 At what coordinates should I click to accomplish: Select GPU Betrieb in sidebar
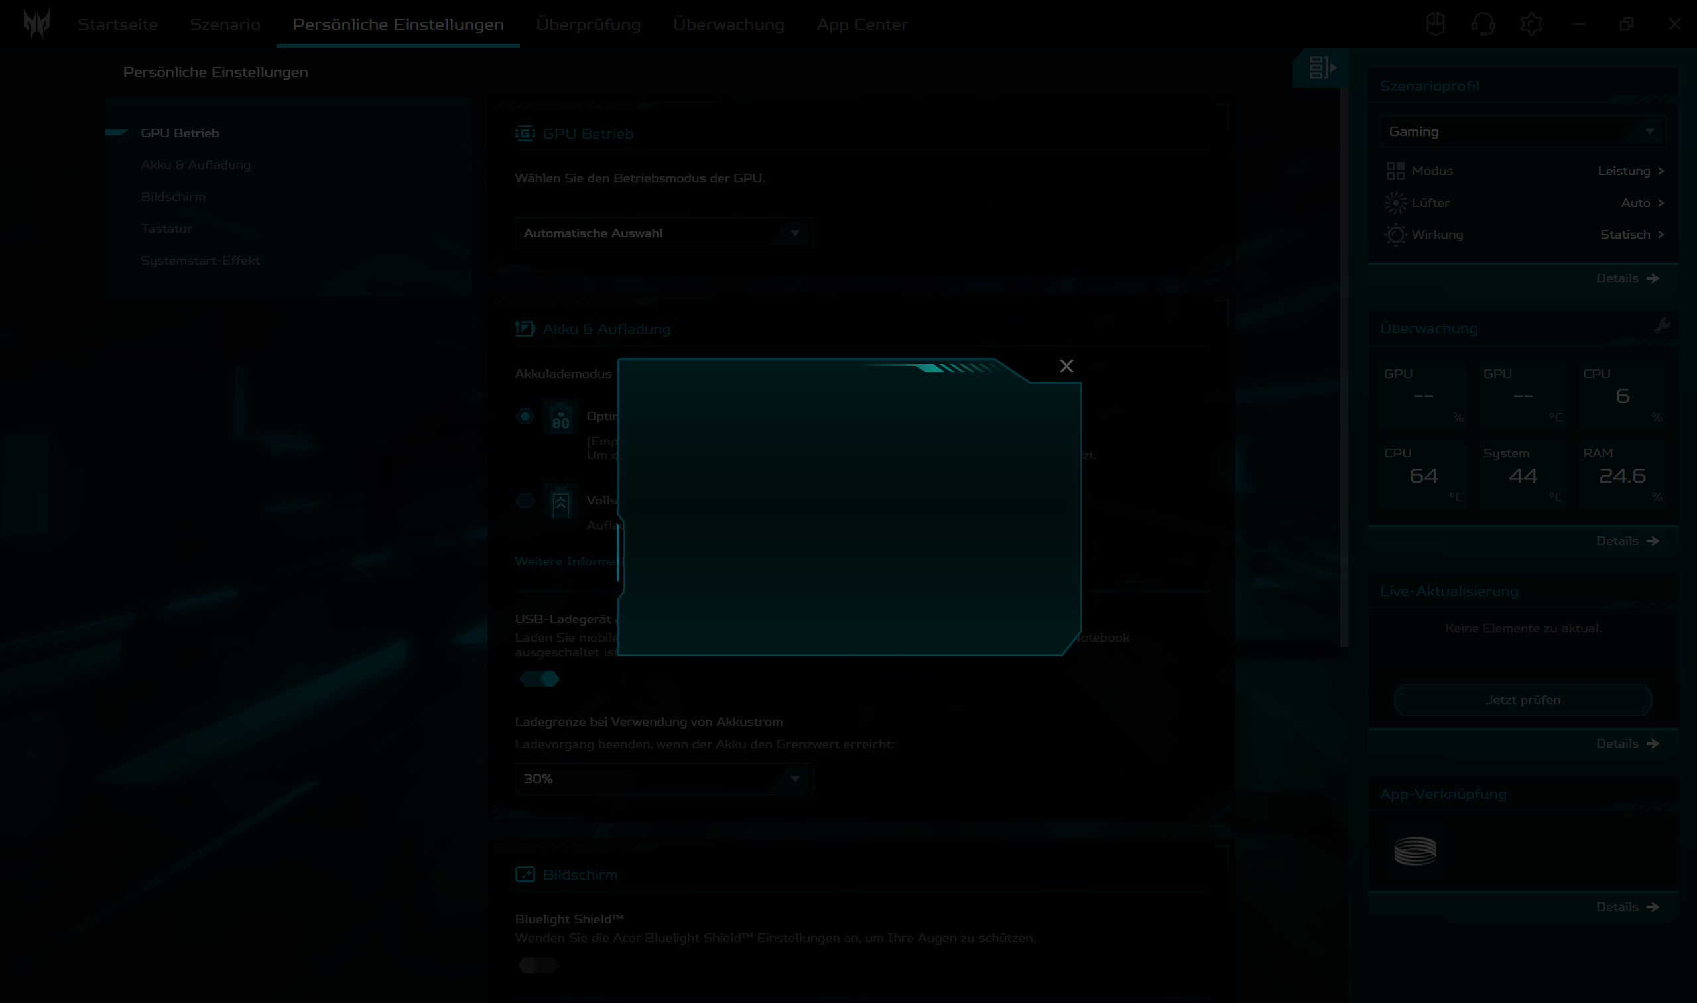pyautogui.click(x=180, y=133)
